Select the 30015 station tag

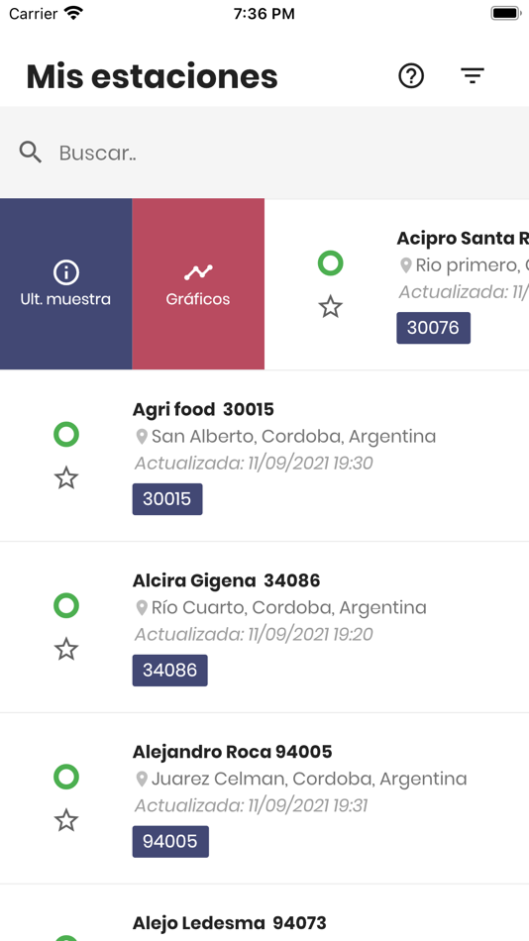pyautogui.click(x=167, y=498)
